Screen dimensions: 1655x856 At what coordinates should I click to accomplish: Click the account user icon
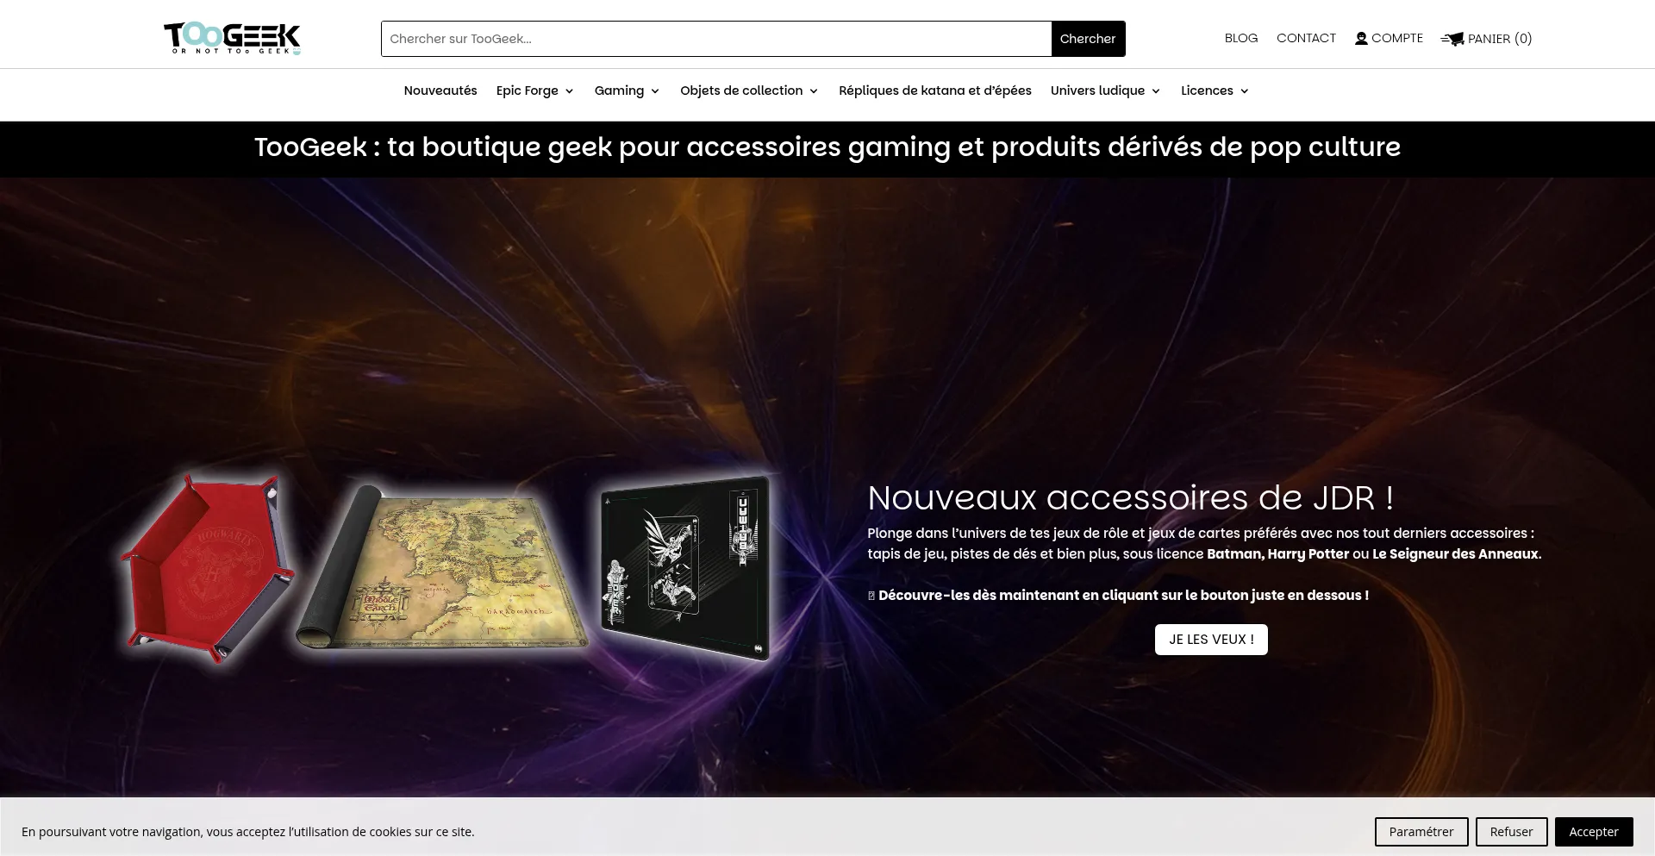[1361, 39]
